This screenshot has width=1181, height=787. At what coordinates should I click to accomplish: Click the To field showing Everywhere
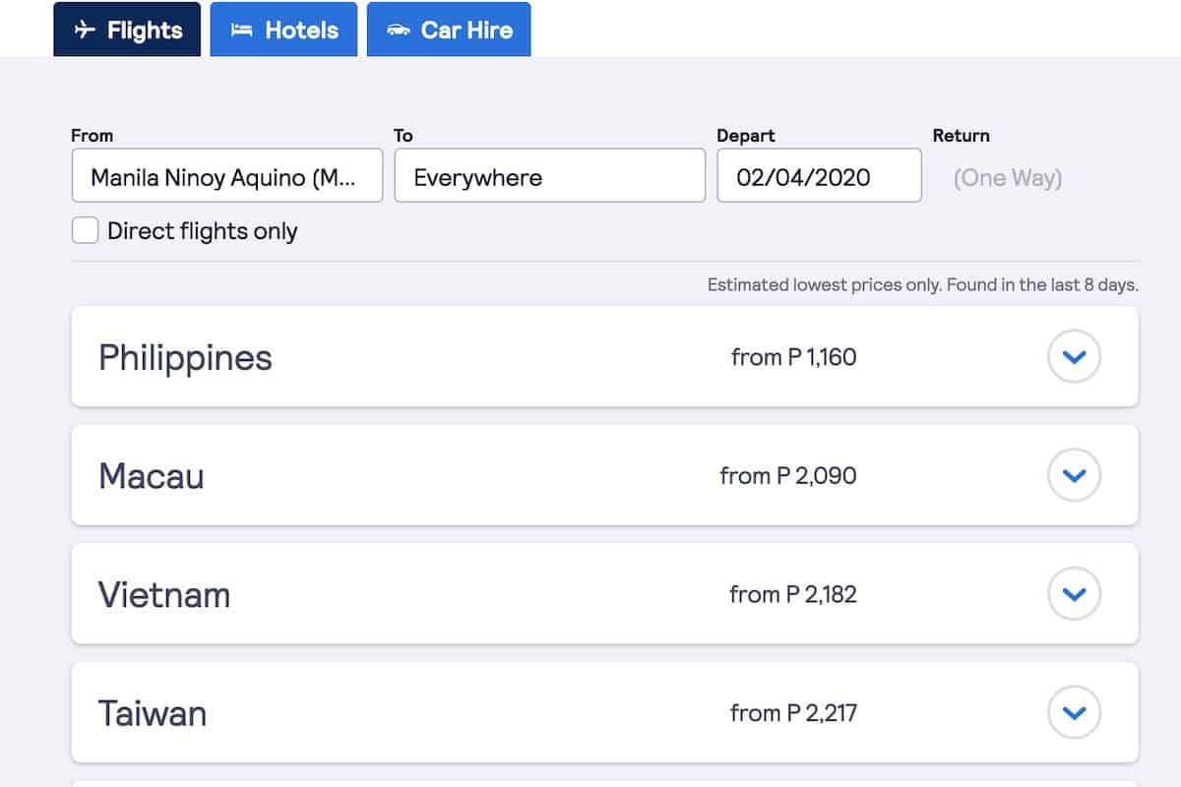pos(549,177)
